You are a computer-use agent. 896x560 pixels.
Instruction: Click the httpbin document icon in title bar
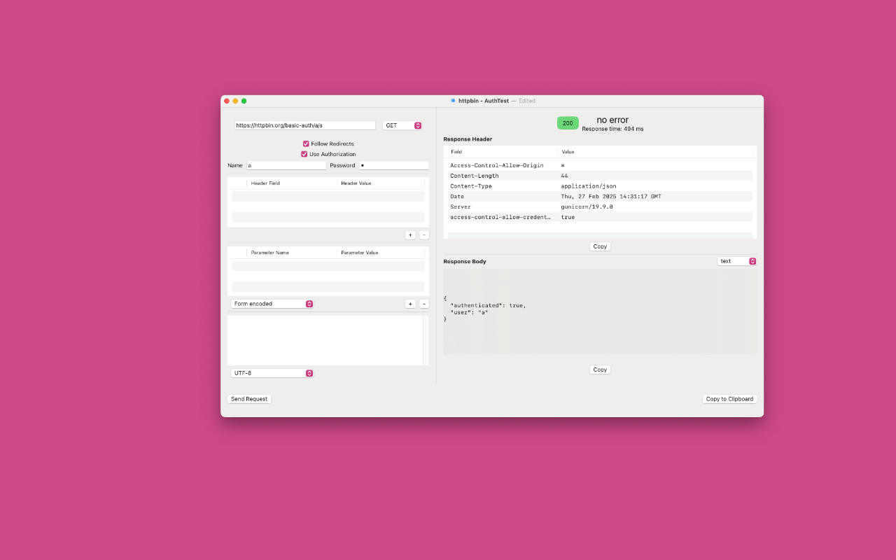pyautogui.click(x=453, y=101)
